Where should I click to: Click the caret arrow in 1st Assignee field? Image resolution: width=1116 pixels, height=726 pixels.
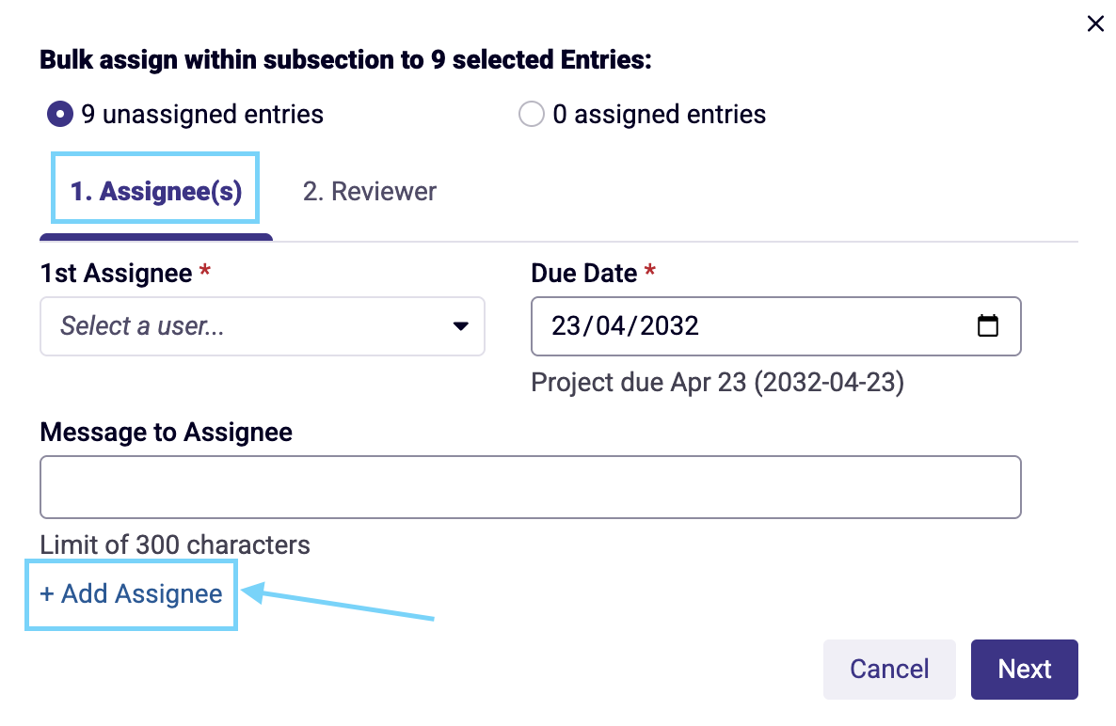[460, 325]
